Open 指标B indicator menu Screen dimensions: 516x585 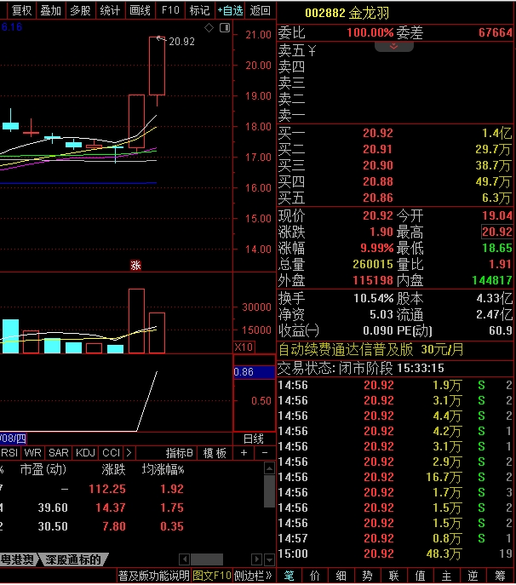coord(179,453)
